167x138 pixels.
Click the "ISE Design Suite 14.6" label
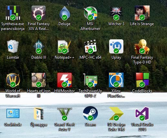coord(116,127)
